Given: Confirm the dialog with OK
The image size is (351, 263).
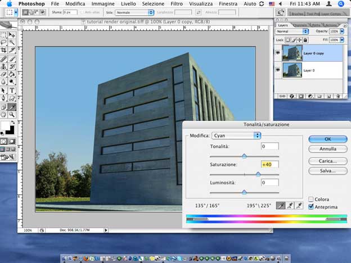Looking at the screenshot, I should click(x=328, y=138).
